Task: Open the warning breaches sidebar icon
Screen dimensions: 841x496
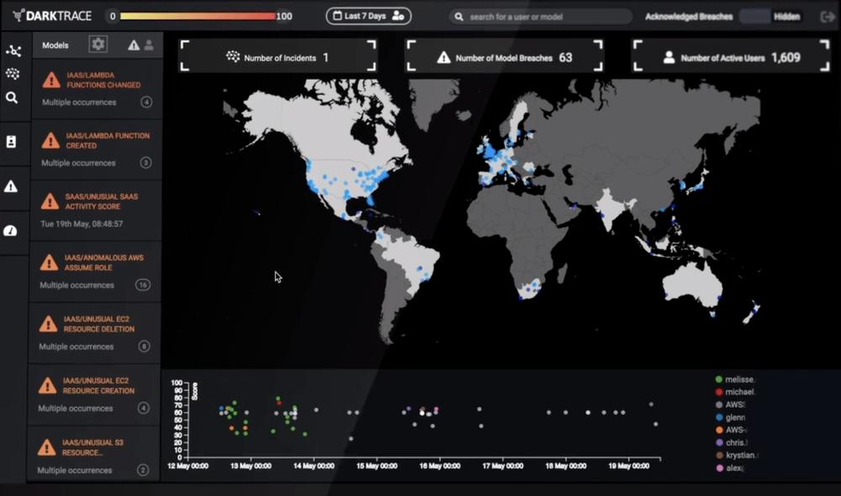Action: (11, 187)
